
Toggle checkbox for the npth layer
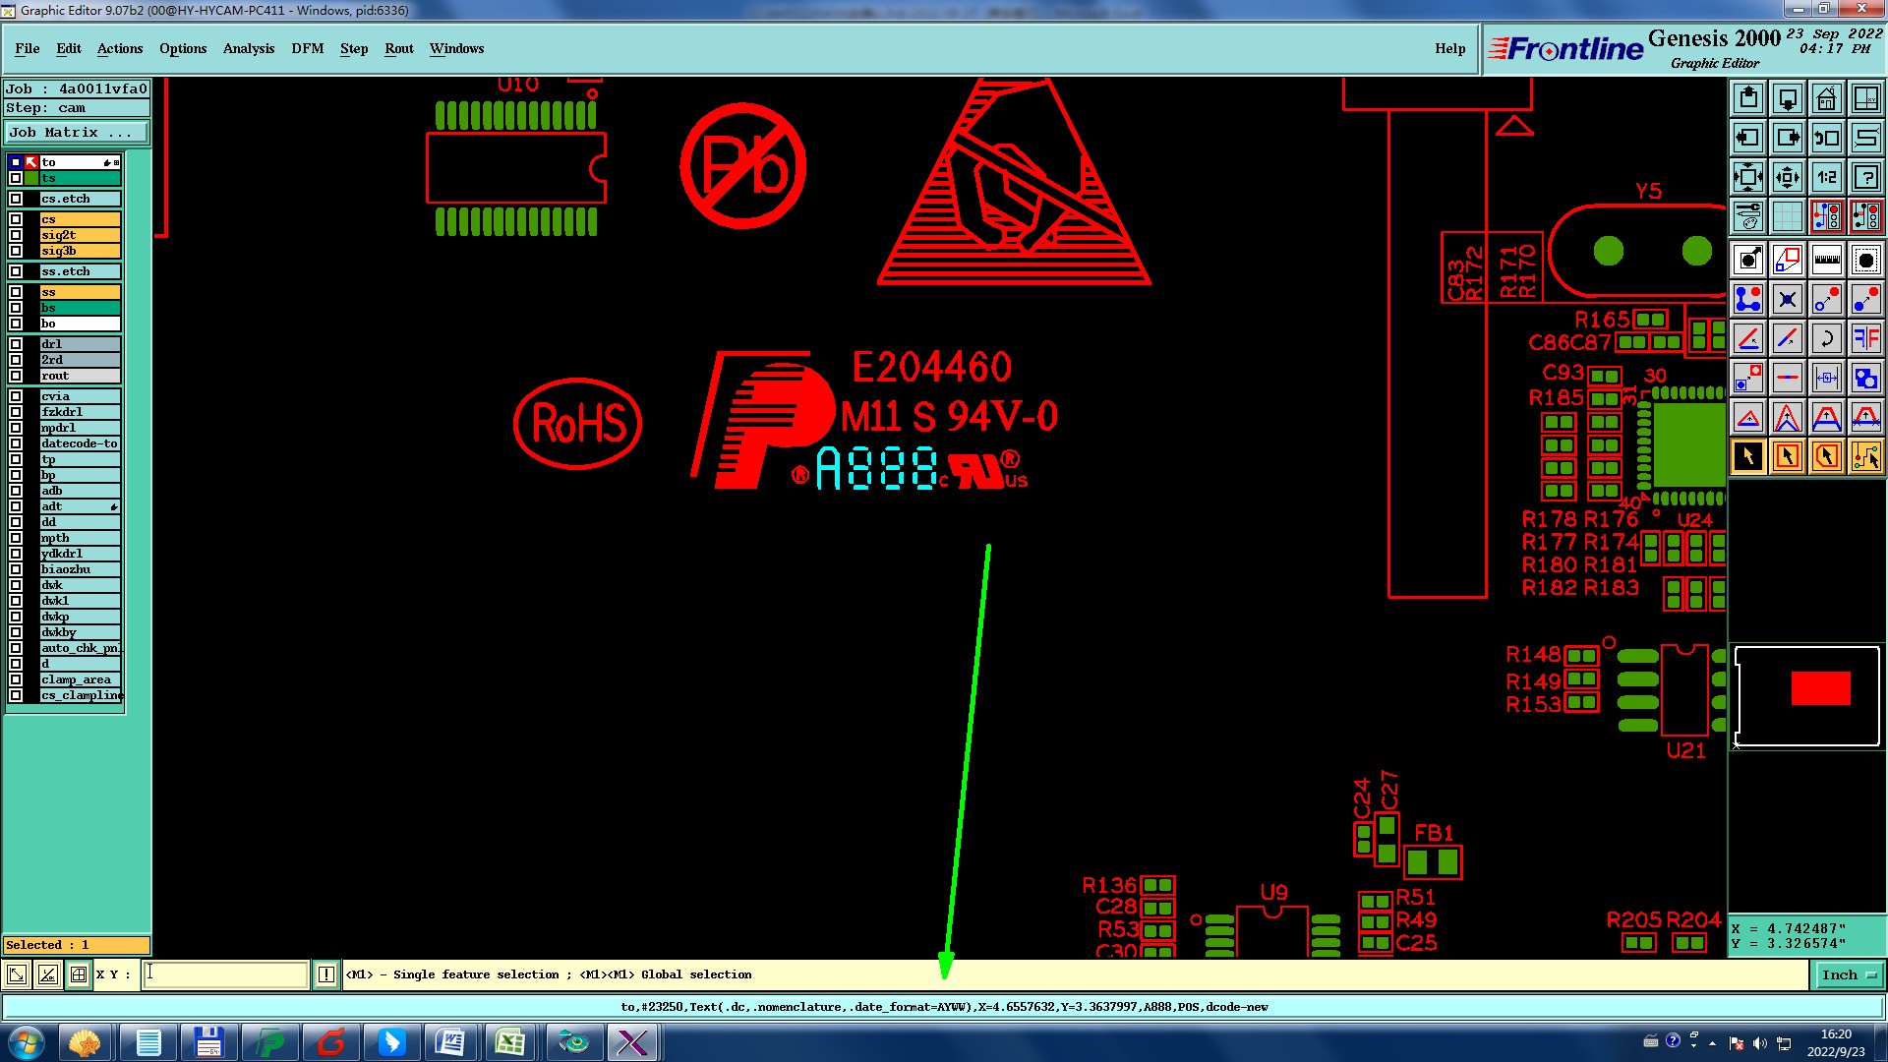tap(16, 538)
